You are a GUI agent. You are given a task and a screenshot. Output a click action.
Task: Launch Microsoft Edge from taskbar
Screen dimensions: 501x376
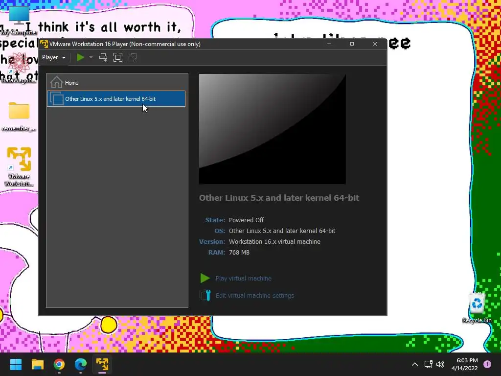tap(81, 364)
